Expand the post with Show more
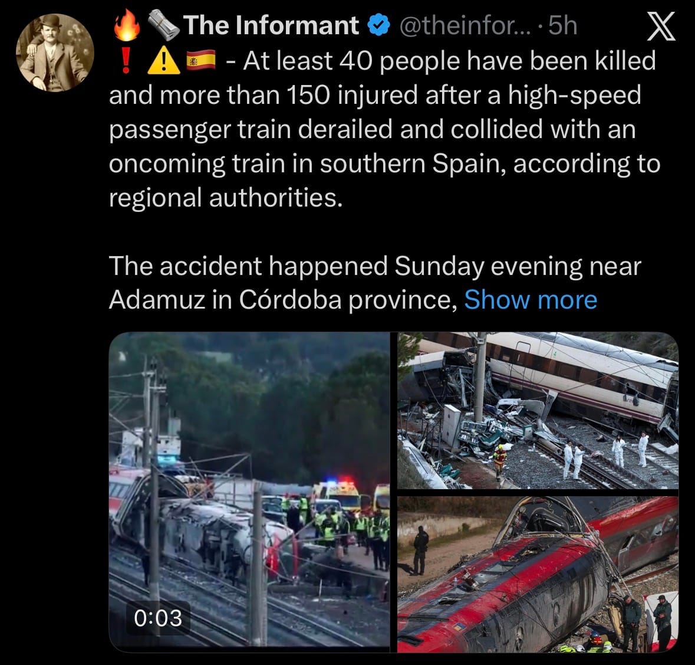Screen dimensions: 695x665 (531, 299)
